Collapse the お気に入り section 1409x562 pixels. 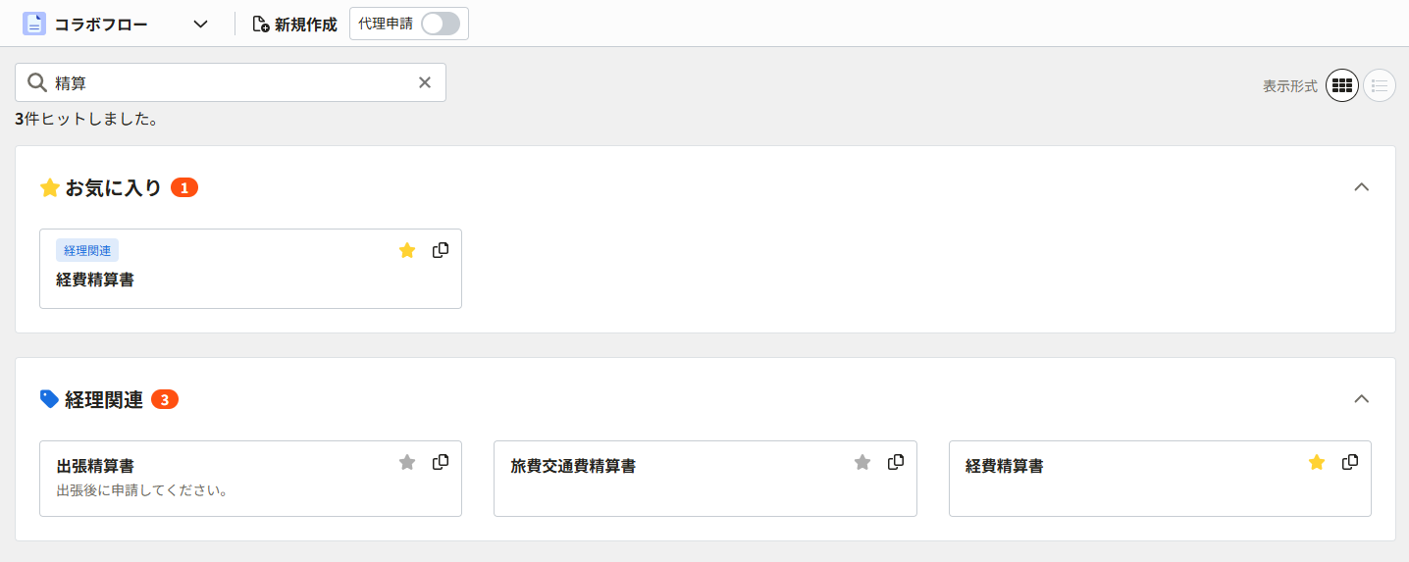click(x=1361, y=186)
